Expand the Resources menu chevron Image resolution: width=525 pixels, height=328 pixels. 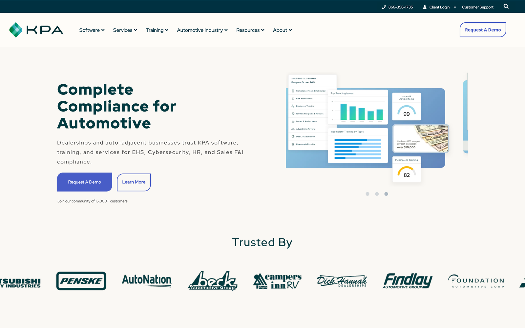pos(263,30)
